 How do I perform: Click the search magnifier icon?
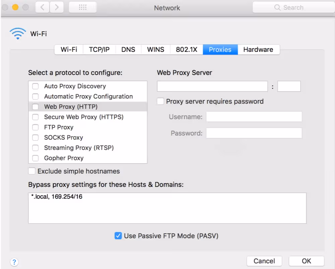tap(277, 7)
